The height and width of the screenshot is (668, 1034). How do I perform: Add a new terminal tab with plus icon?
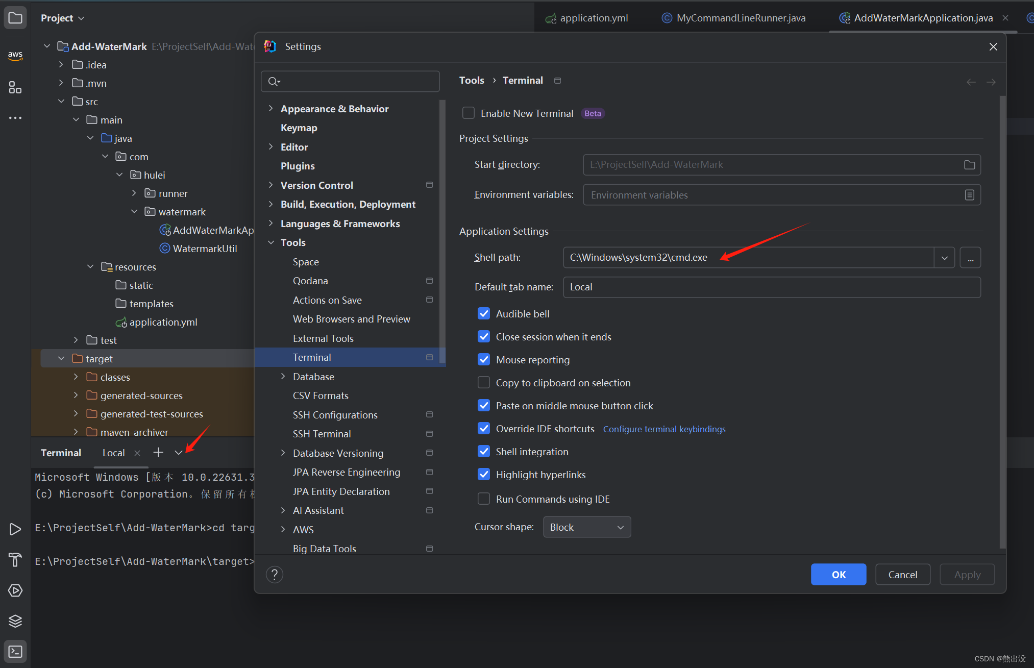(158, 453)
